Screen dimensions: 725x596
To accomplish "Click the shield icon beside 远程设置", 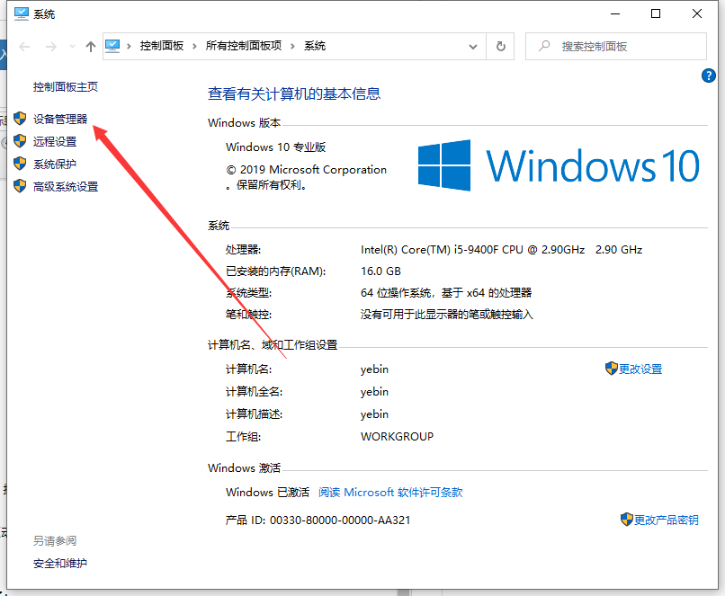I will pyautogui.click(x=20, y=141).
